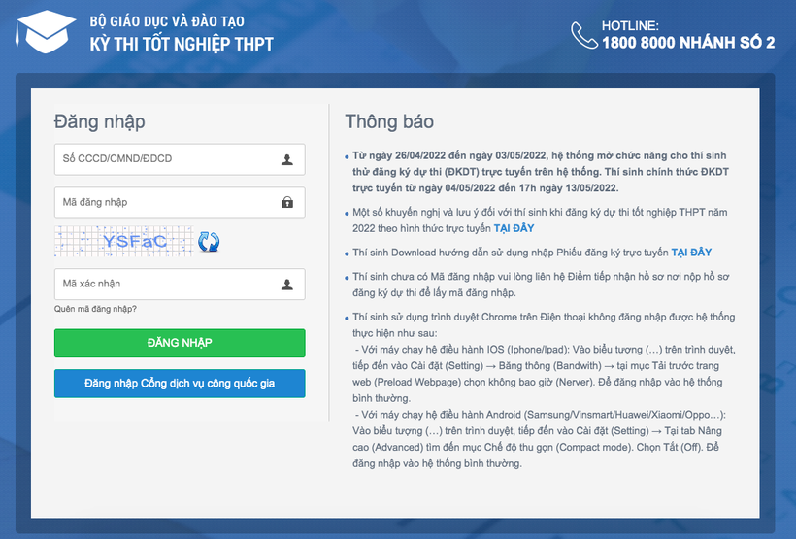The image size is (796, 539).
Task: Focus the Mã xác nhận input field
Action: 165,285
